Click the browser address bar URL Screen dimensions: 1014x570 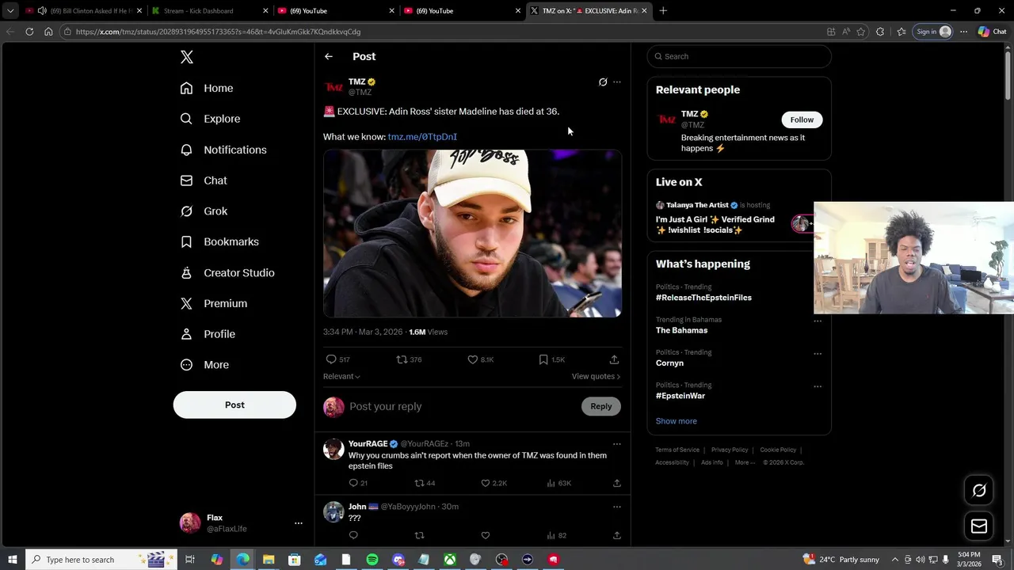coord(218,32)
